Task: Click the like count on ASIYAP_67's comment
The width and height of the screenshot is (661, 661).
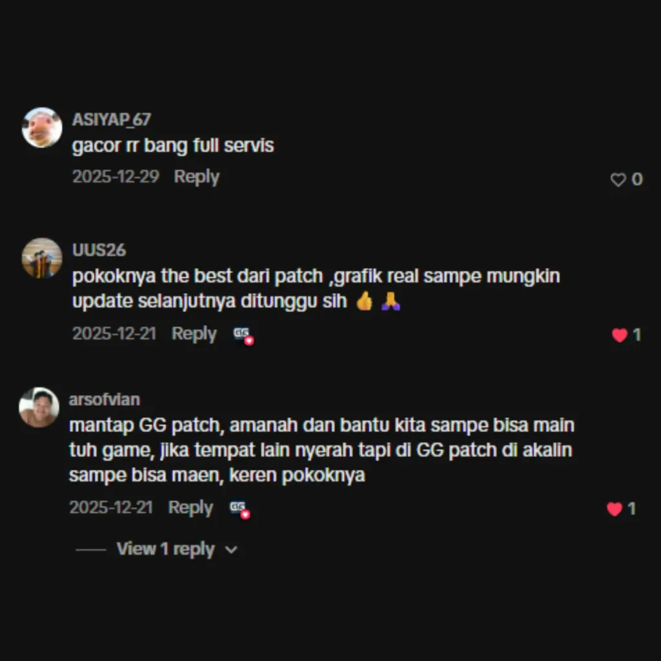Action: 637,179
